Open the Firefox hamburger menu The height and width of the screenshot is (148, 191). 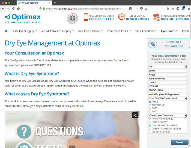tap(189, 8)
